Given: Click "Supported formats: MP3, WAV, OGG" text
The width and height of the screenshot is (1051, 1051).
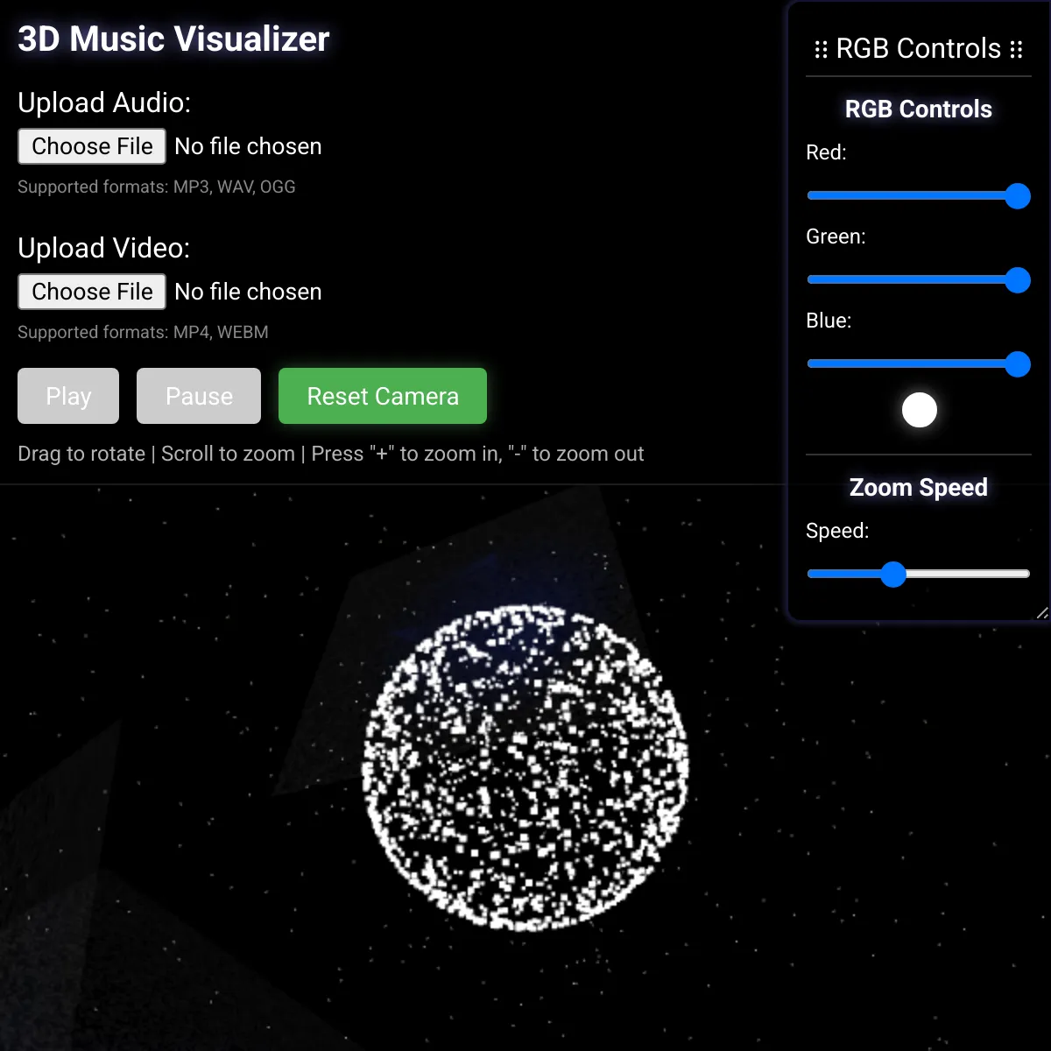Looking at the screenshot, I should 157,187.
